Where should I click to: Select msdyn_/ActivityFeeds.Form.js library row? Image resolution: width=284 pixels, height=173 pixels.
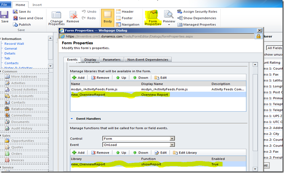click(158, 89)
